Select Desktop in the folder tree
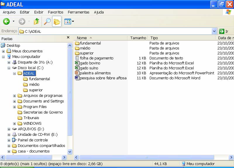The height and width of the screenshot is (168, 234). 13,45
